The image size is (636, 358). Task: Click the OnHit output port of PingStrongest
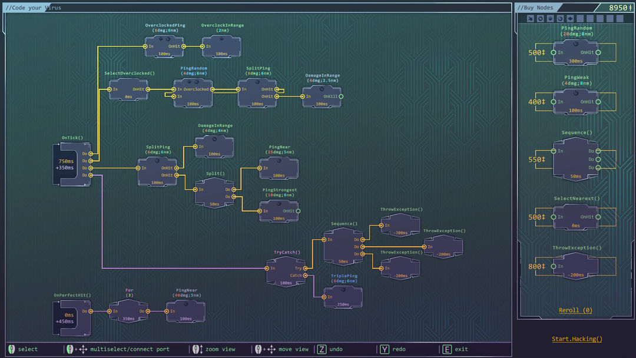[x=298, y=211]
